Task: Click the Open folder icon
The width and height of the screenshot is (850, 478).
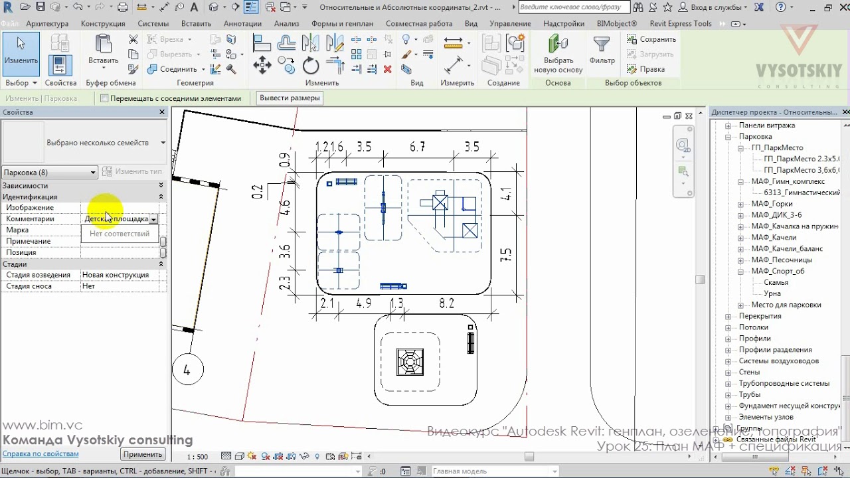Action: tap(25, 7)
